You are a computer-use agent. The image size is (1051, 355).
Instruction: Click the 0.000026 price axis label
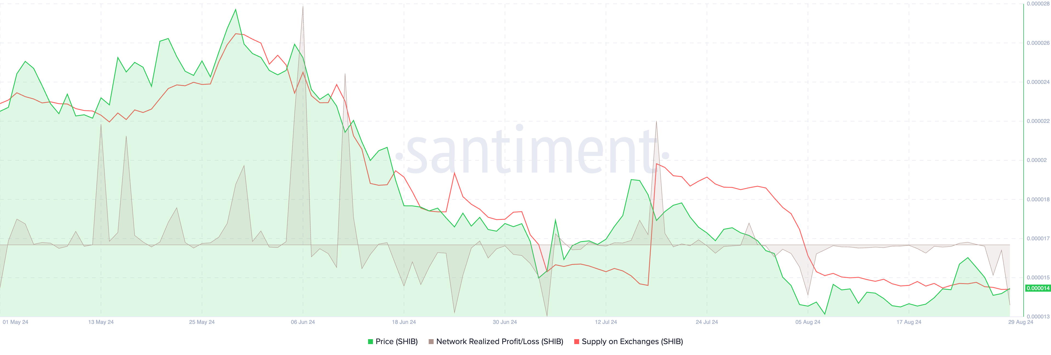tap(1038, 43)
